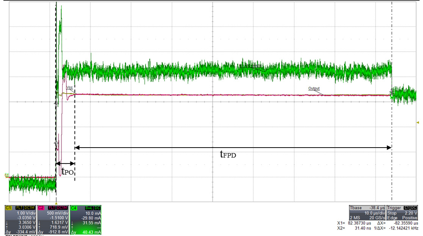Click the DC tag in Trigger box
The image size is (423, 236).
pyautogui.click(x=414, y=208)
